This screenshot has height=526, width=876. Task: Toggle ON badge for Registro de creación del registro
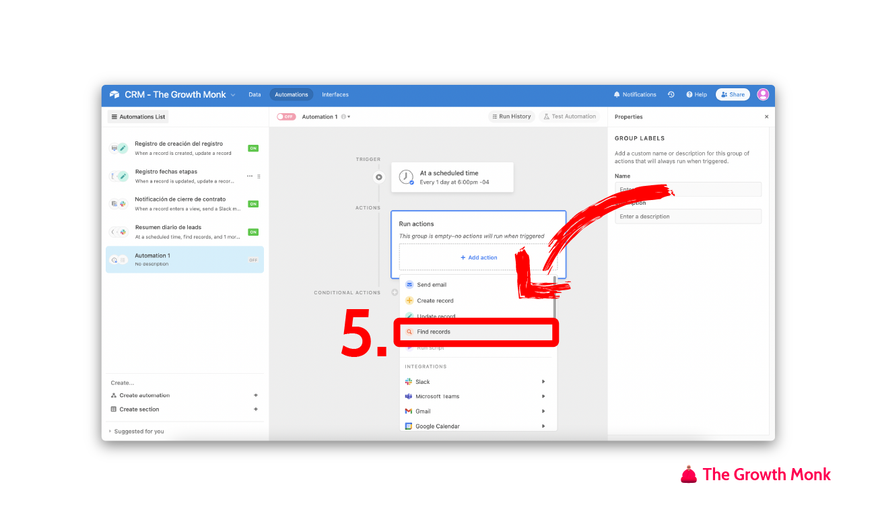pyautogui.click(x=253, y=148)
